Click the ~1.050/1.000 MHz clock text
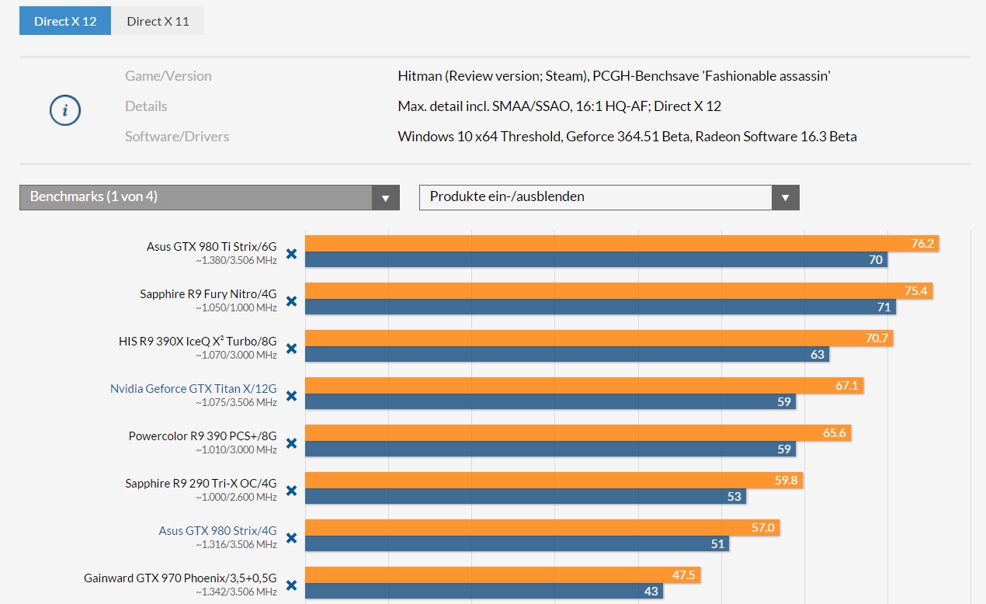 click(236, 308)
